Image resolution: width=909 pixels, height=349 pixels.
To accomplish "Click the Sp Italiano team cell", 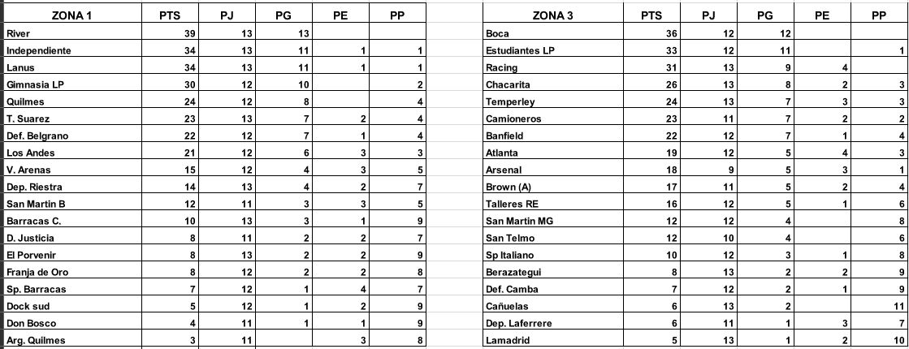I will coord(554,255).
